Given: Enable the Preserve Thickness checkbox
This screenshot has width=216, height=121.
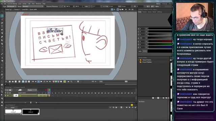Looking at the screenshot, I should pyautogui.click(x=45, y=6).
